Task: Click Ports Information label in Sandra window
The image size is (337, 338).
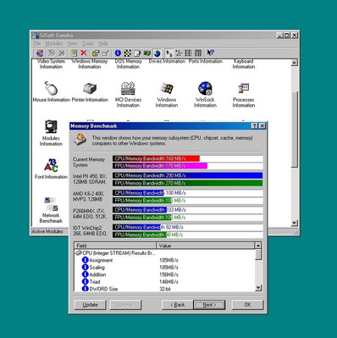Action: coord(206,61)
